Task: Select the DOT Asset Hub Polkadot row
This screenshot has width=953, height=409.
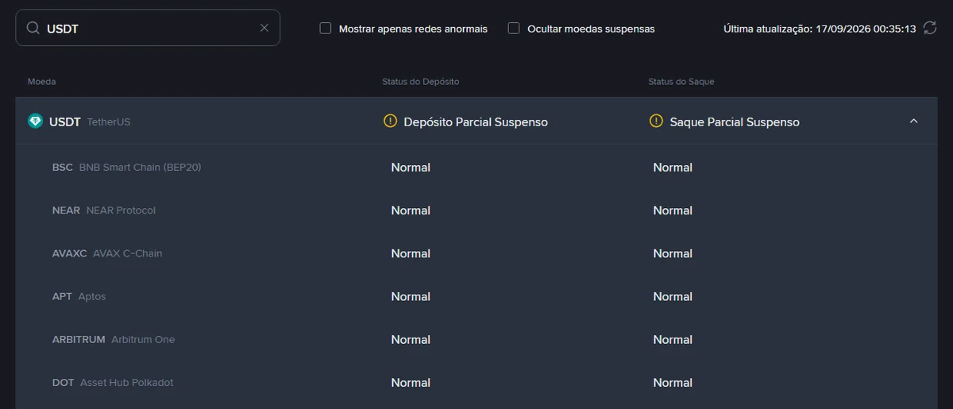Action: pyautogui.click(x=476, y=382)
